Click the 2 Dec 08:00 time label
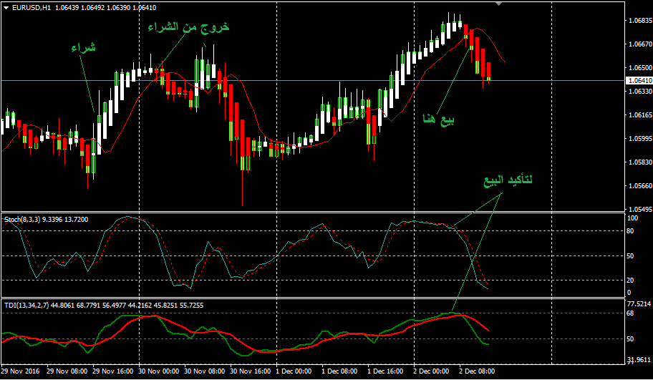Image resolution: width=653 pixels, height=380 pixels. pyautogui.click(x=478, y=371)
